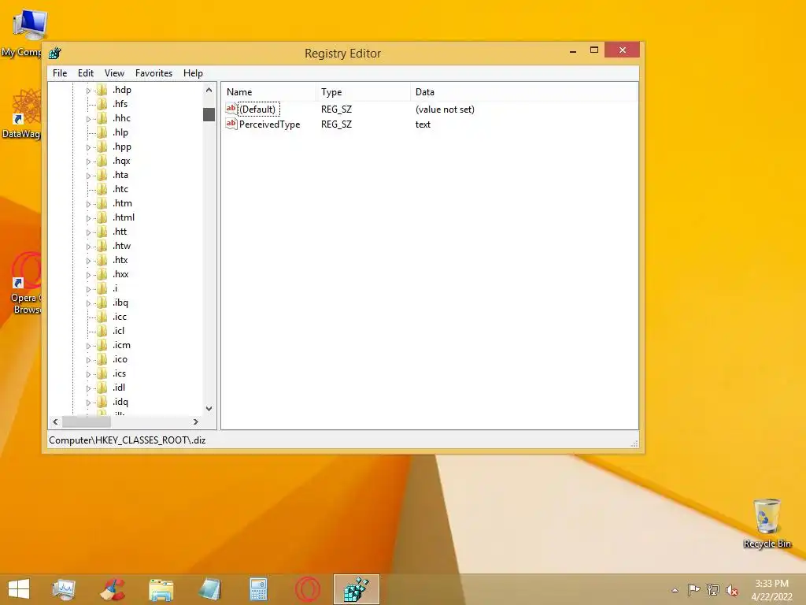This screenshot has height=605, width=806.
Task: Open the File menu
Action: coord(60,73)
